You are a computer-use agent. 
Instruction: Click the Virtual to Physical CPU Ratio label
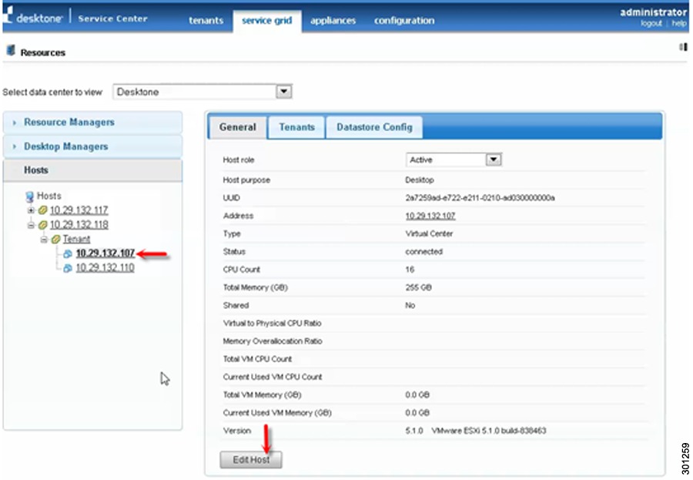click(x=272, y=324)
